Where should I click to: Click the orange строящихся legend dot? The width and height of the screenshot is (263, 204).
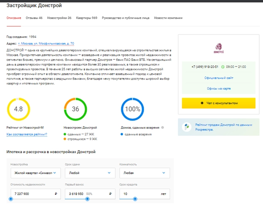pyautogui.click(x=65, y=139)
